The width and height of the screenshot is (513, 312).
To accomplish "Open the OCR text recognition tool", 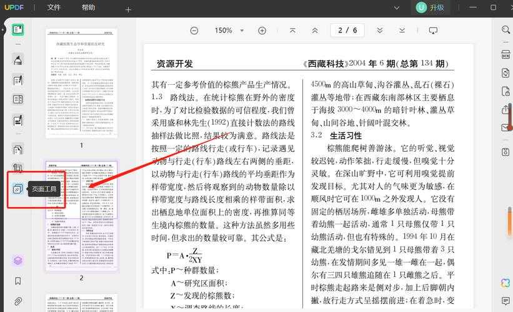I will coord(506,54).
